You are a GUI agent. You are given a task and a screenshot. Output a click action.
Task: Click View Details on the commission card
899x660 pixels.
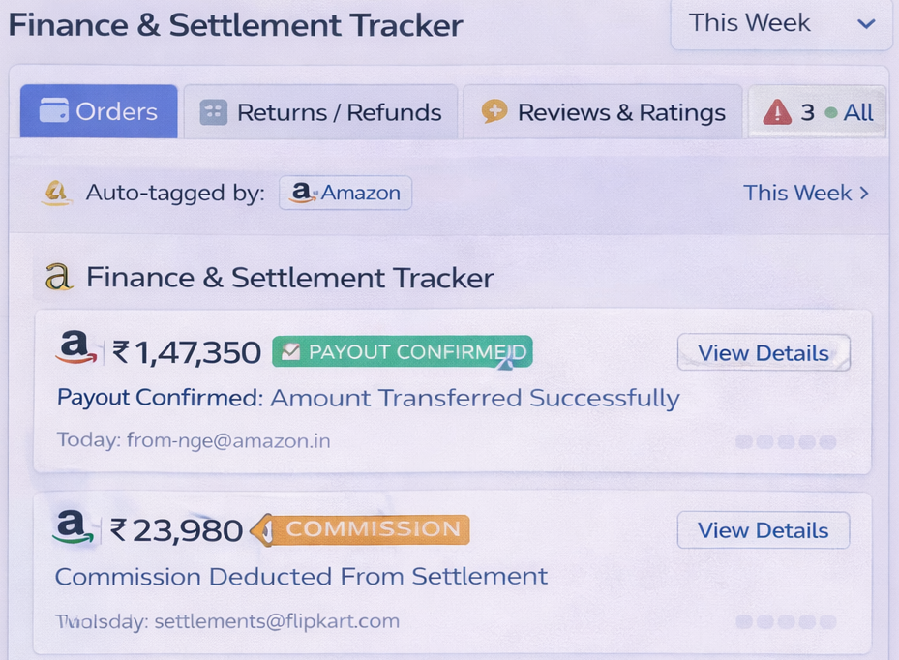[763, 529]
